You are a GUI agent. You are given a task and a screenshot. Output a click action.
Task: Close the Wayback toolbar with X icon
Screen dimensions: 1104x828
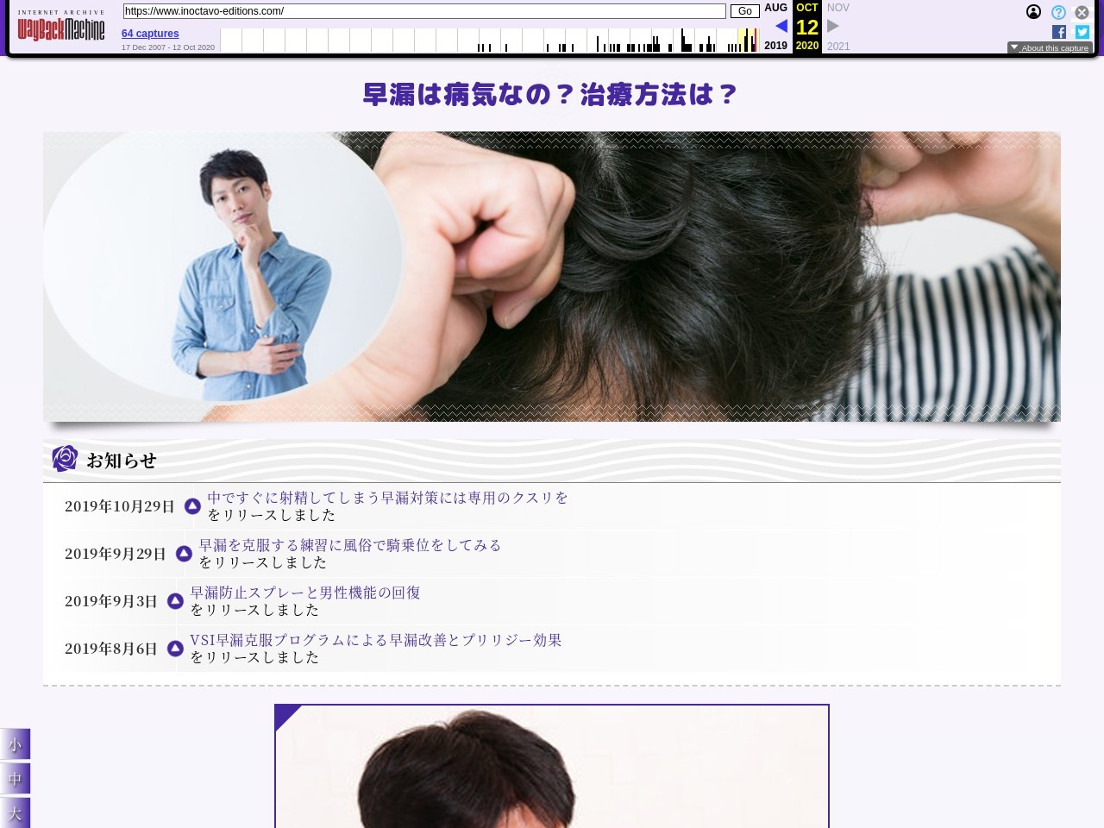(1082, 12)
